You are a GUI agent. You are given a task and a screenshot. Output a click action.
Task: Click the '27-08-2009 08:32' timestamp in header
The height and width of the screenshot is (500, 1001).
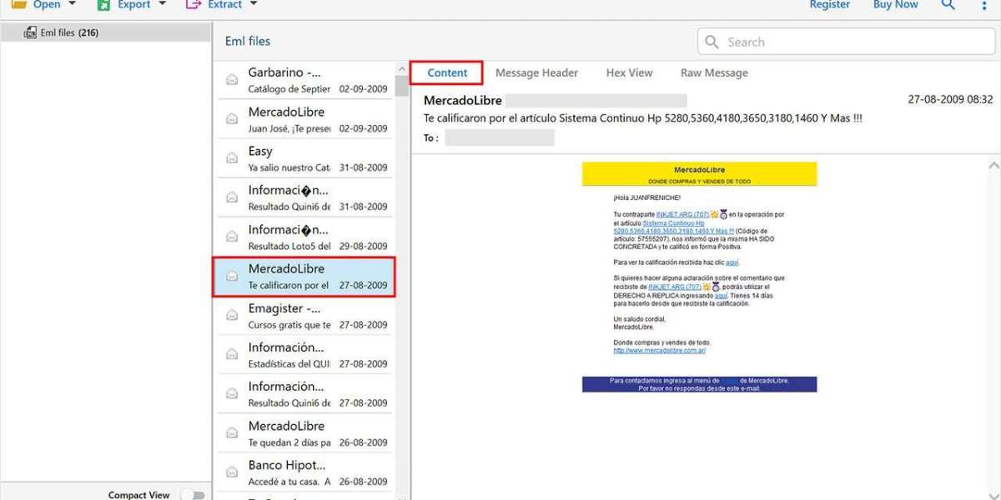click(950, 99)
